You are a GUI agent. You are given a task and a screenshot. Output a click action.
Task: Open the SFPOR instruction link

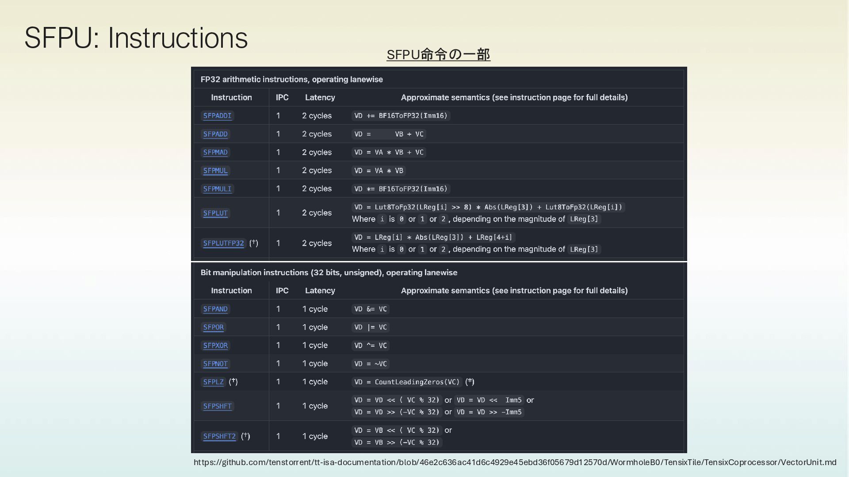point(213,327)
